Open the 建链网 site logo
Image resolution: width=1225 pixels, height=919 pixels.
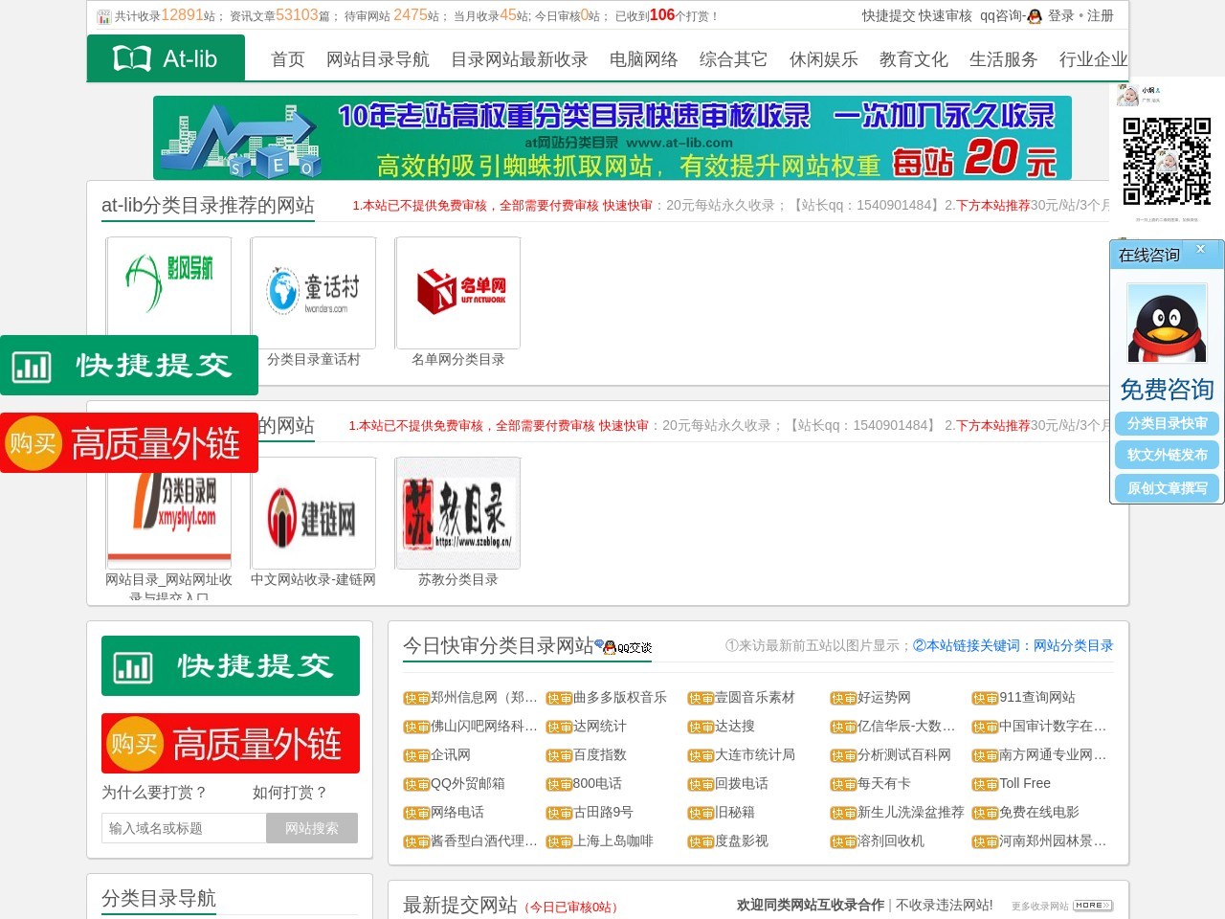(313, 514)
